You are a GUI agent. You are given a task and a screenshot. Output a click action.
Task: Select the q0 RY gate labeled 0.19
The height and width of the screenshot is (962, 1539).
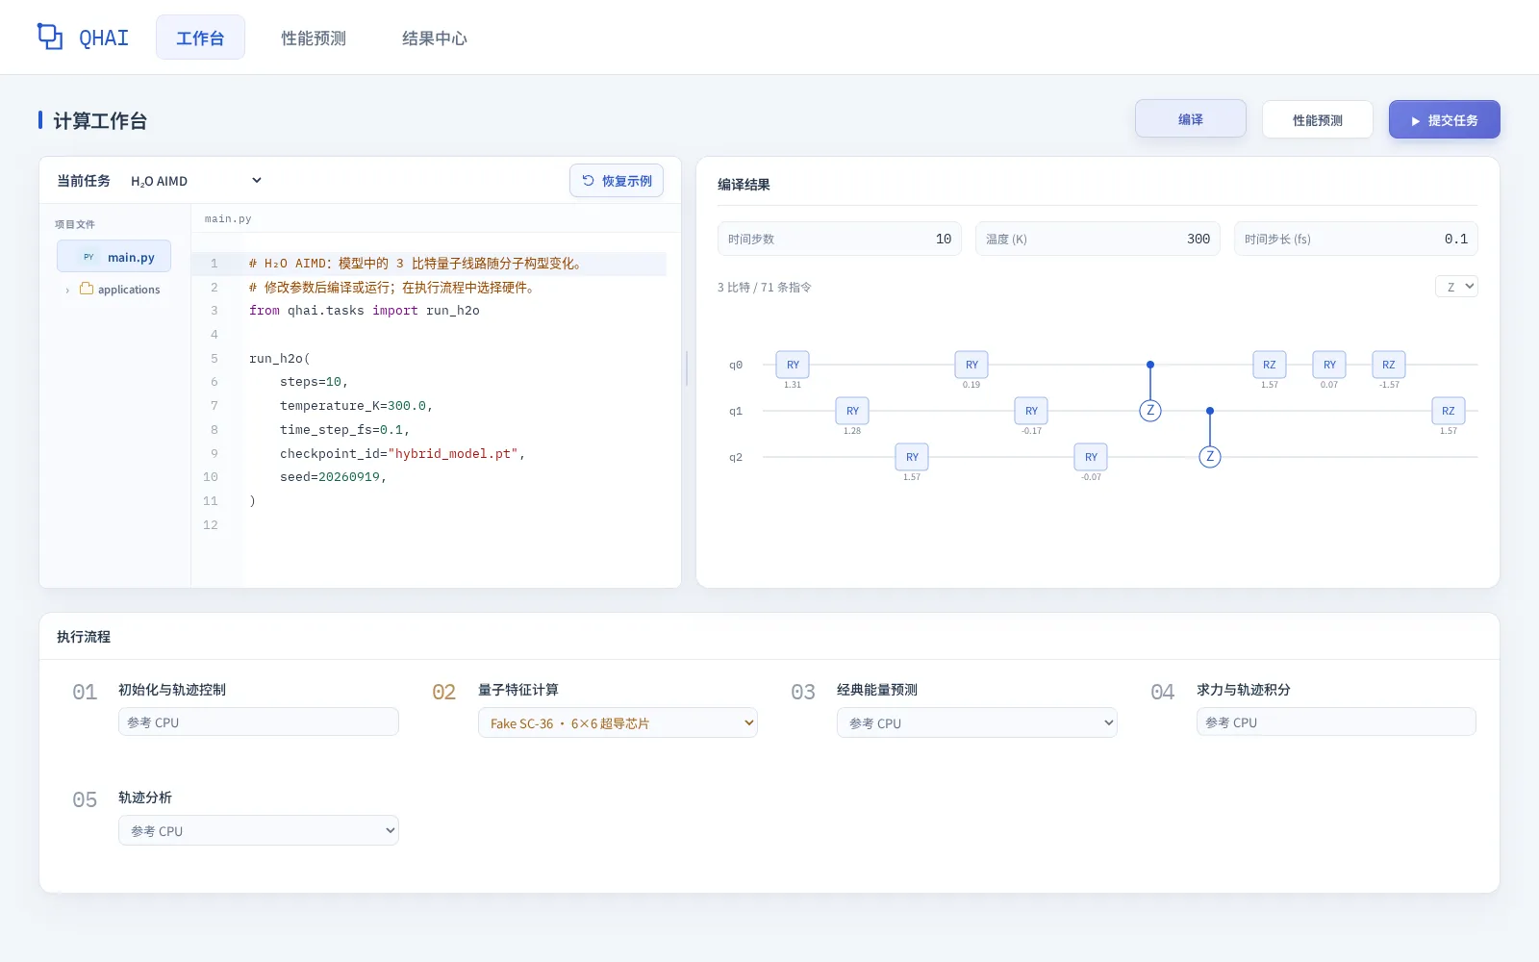point(971,365)
